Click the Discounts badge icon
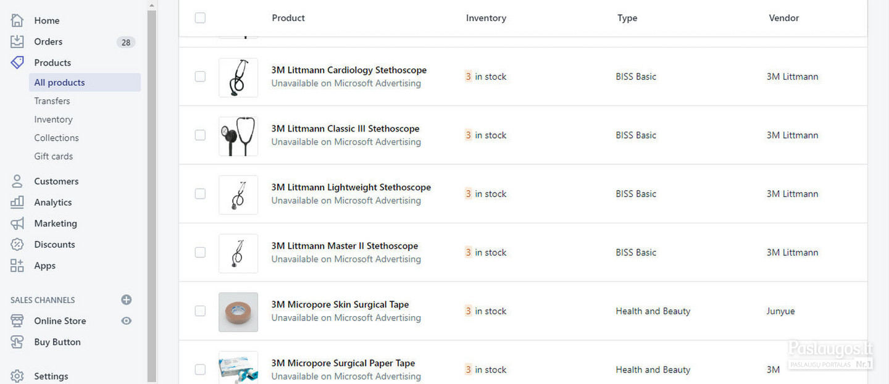The image size is (889, 384). pyautogui.click(x=17, y=244)
